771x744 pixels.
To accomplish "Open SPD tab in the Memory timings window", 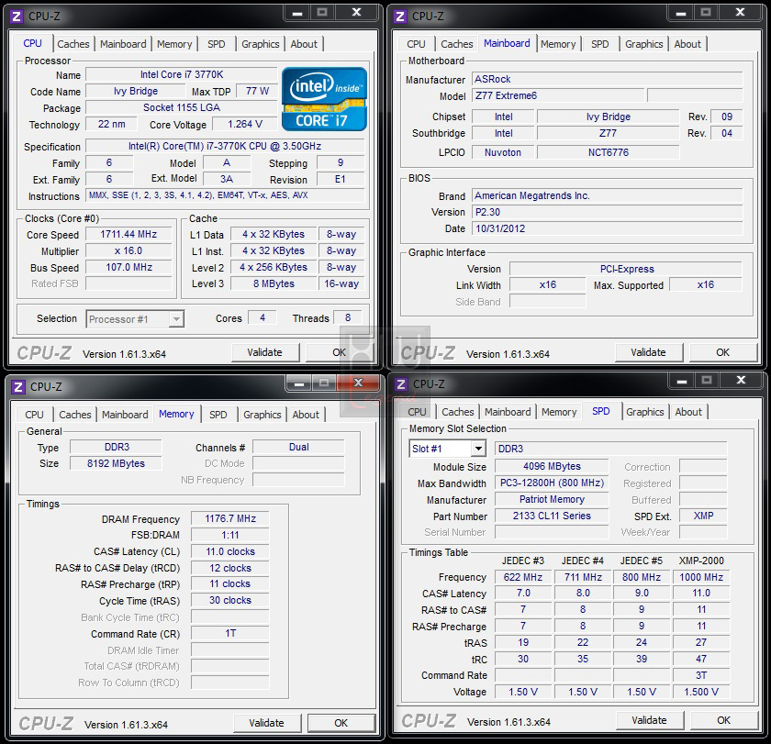I will 218,415.
